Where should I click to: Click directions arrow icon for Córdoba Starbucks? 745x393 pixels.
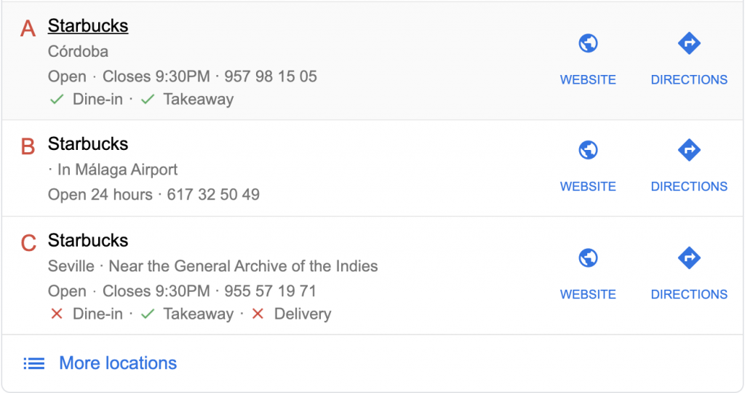(x=688, y=44)
